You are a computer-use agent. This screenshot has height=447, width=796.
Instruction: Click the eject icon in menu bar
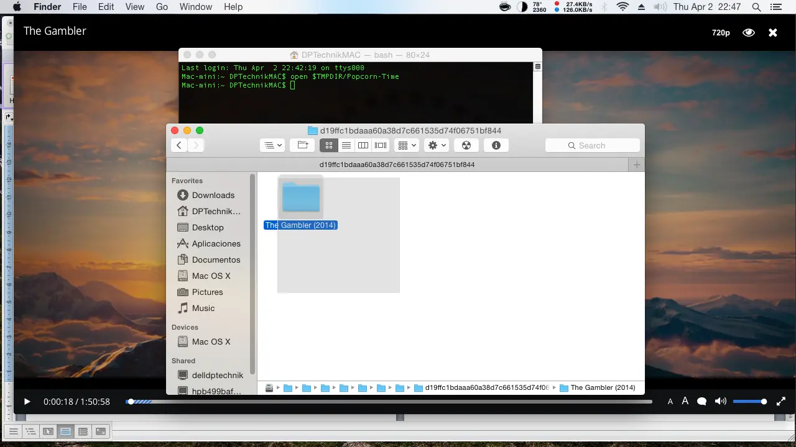coord(641,7)
